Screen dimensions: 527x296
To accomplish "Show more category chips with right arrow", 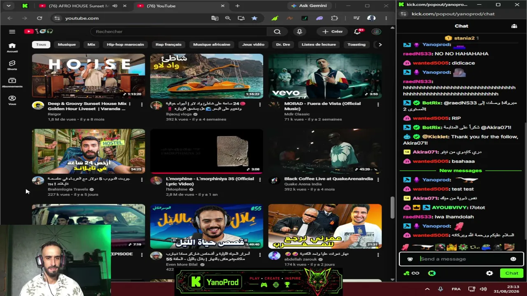I will (380, 44).
